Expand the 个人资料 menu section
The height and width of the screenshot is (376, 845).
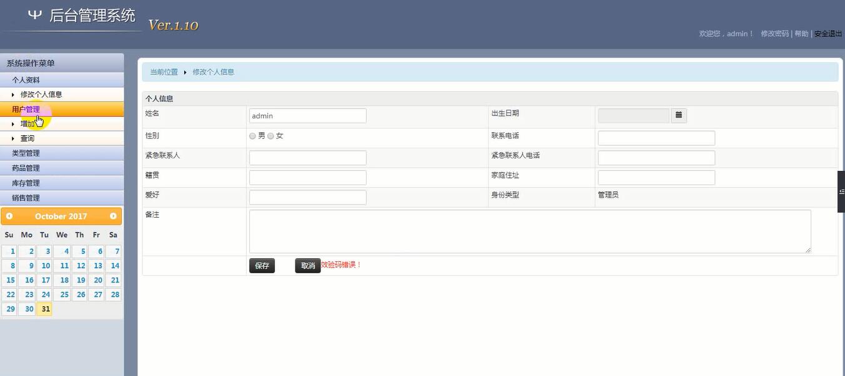[x=62, y=80]
